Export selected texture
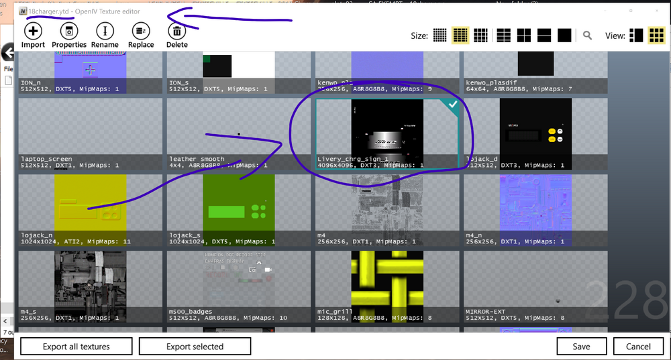This screenshot has height=360, width=671. [x=195, y=347]
